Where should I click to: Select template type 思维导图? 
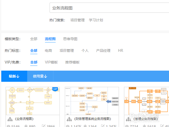(70, 39)
